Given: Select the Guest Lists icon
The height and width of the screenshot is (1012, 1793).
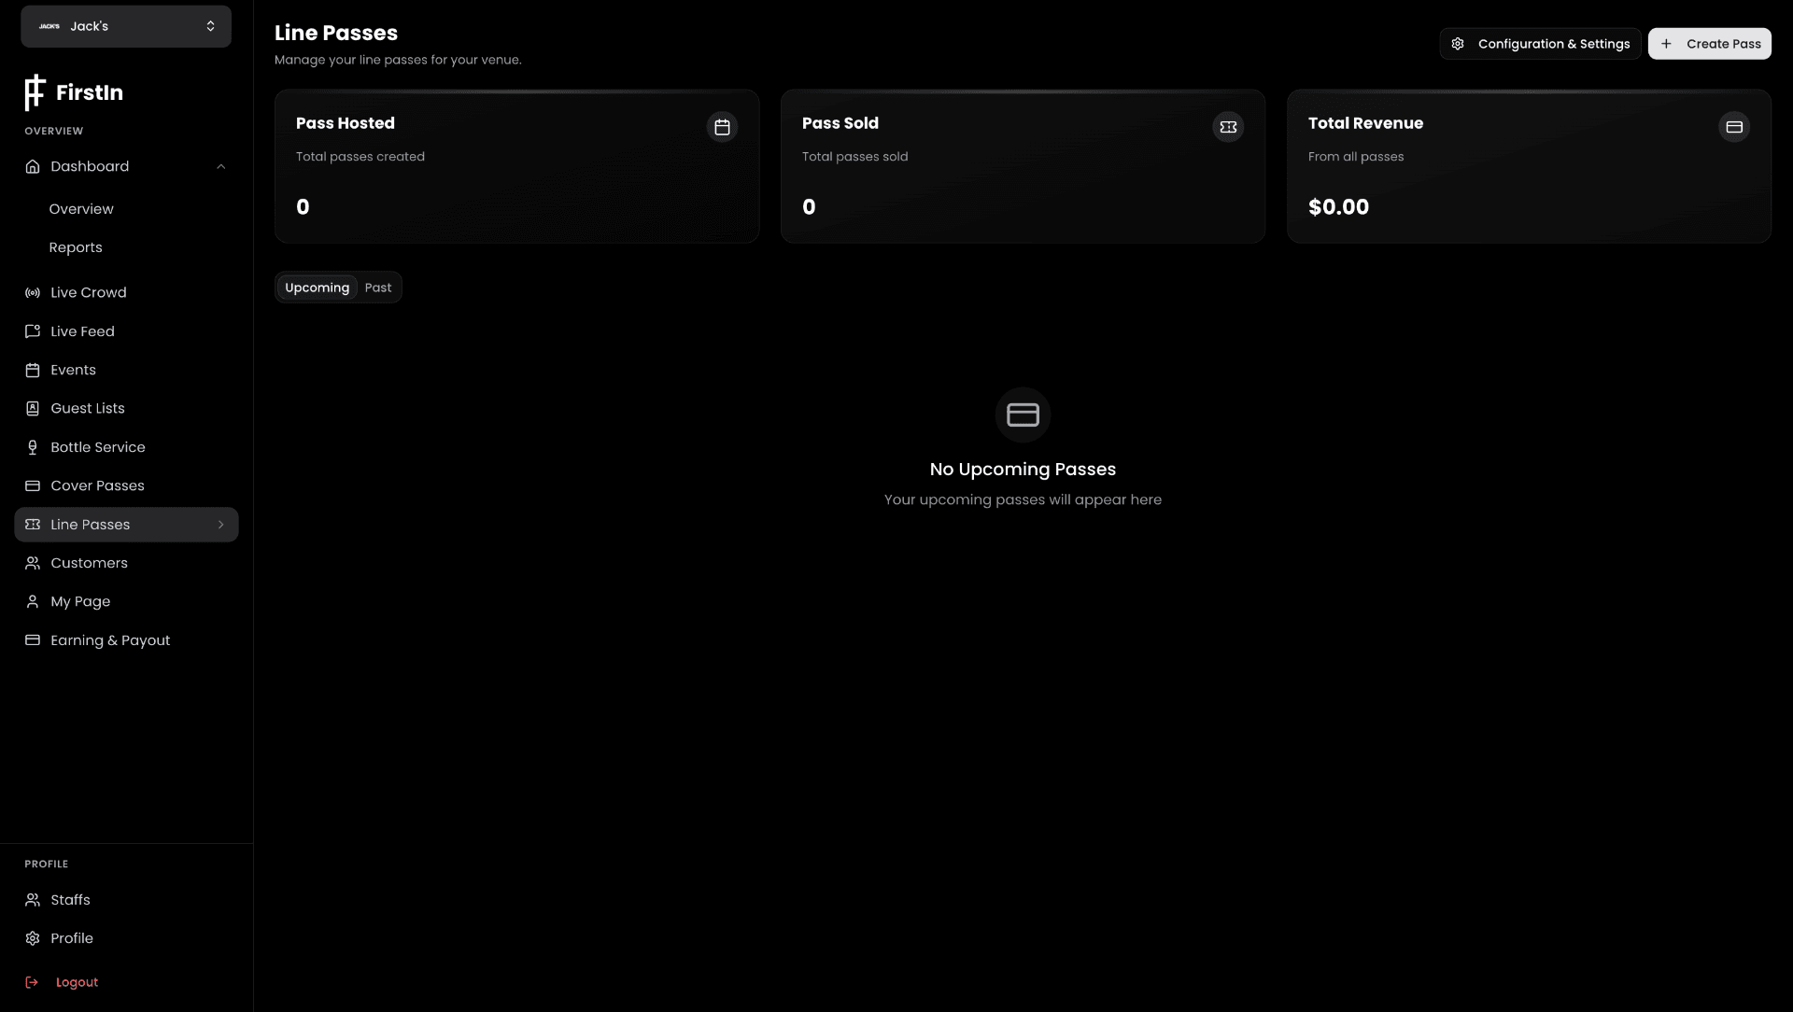Looking at the screenshot, I should coord(32,408).
